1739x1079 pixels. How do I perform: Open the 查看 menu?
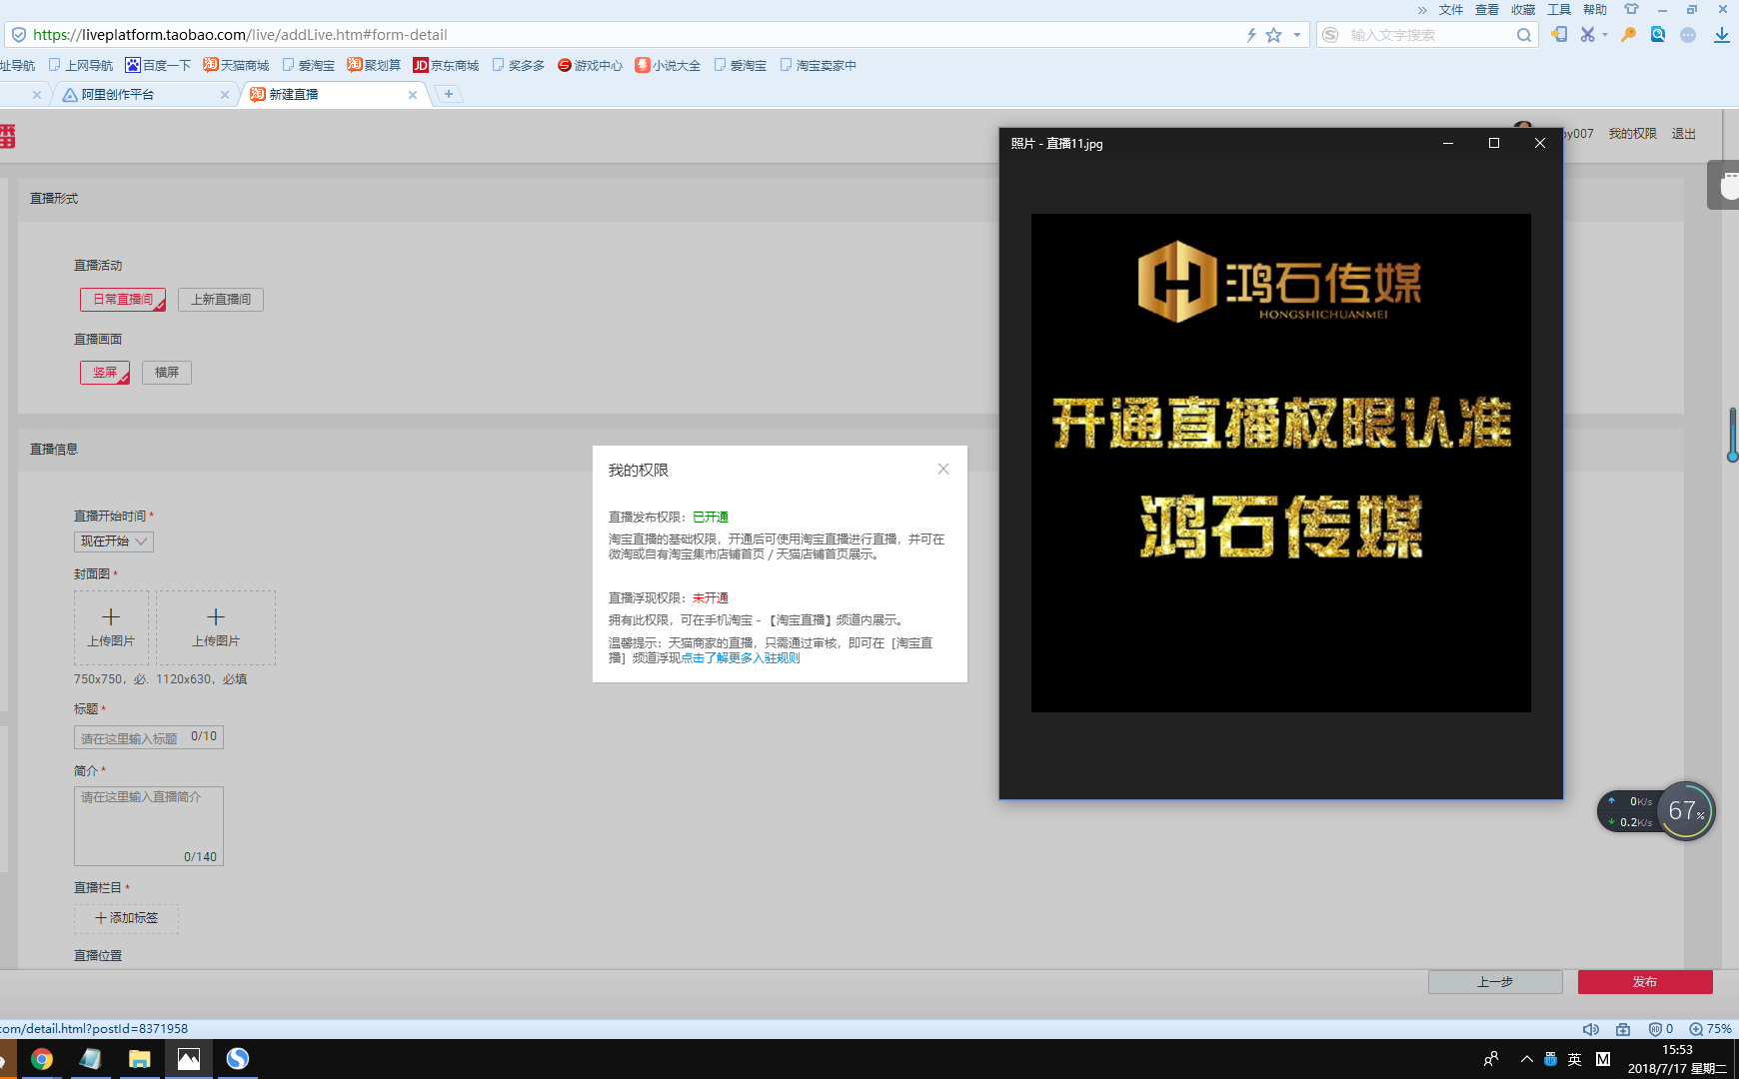point(1487,10)
